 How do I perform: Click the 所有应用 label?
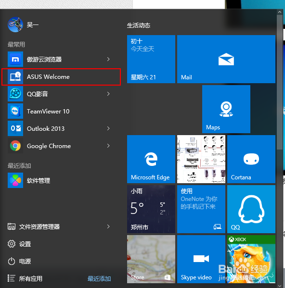[31, 279]
